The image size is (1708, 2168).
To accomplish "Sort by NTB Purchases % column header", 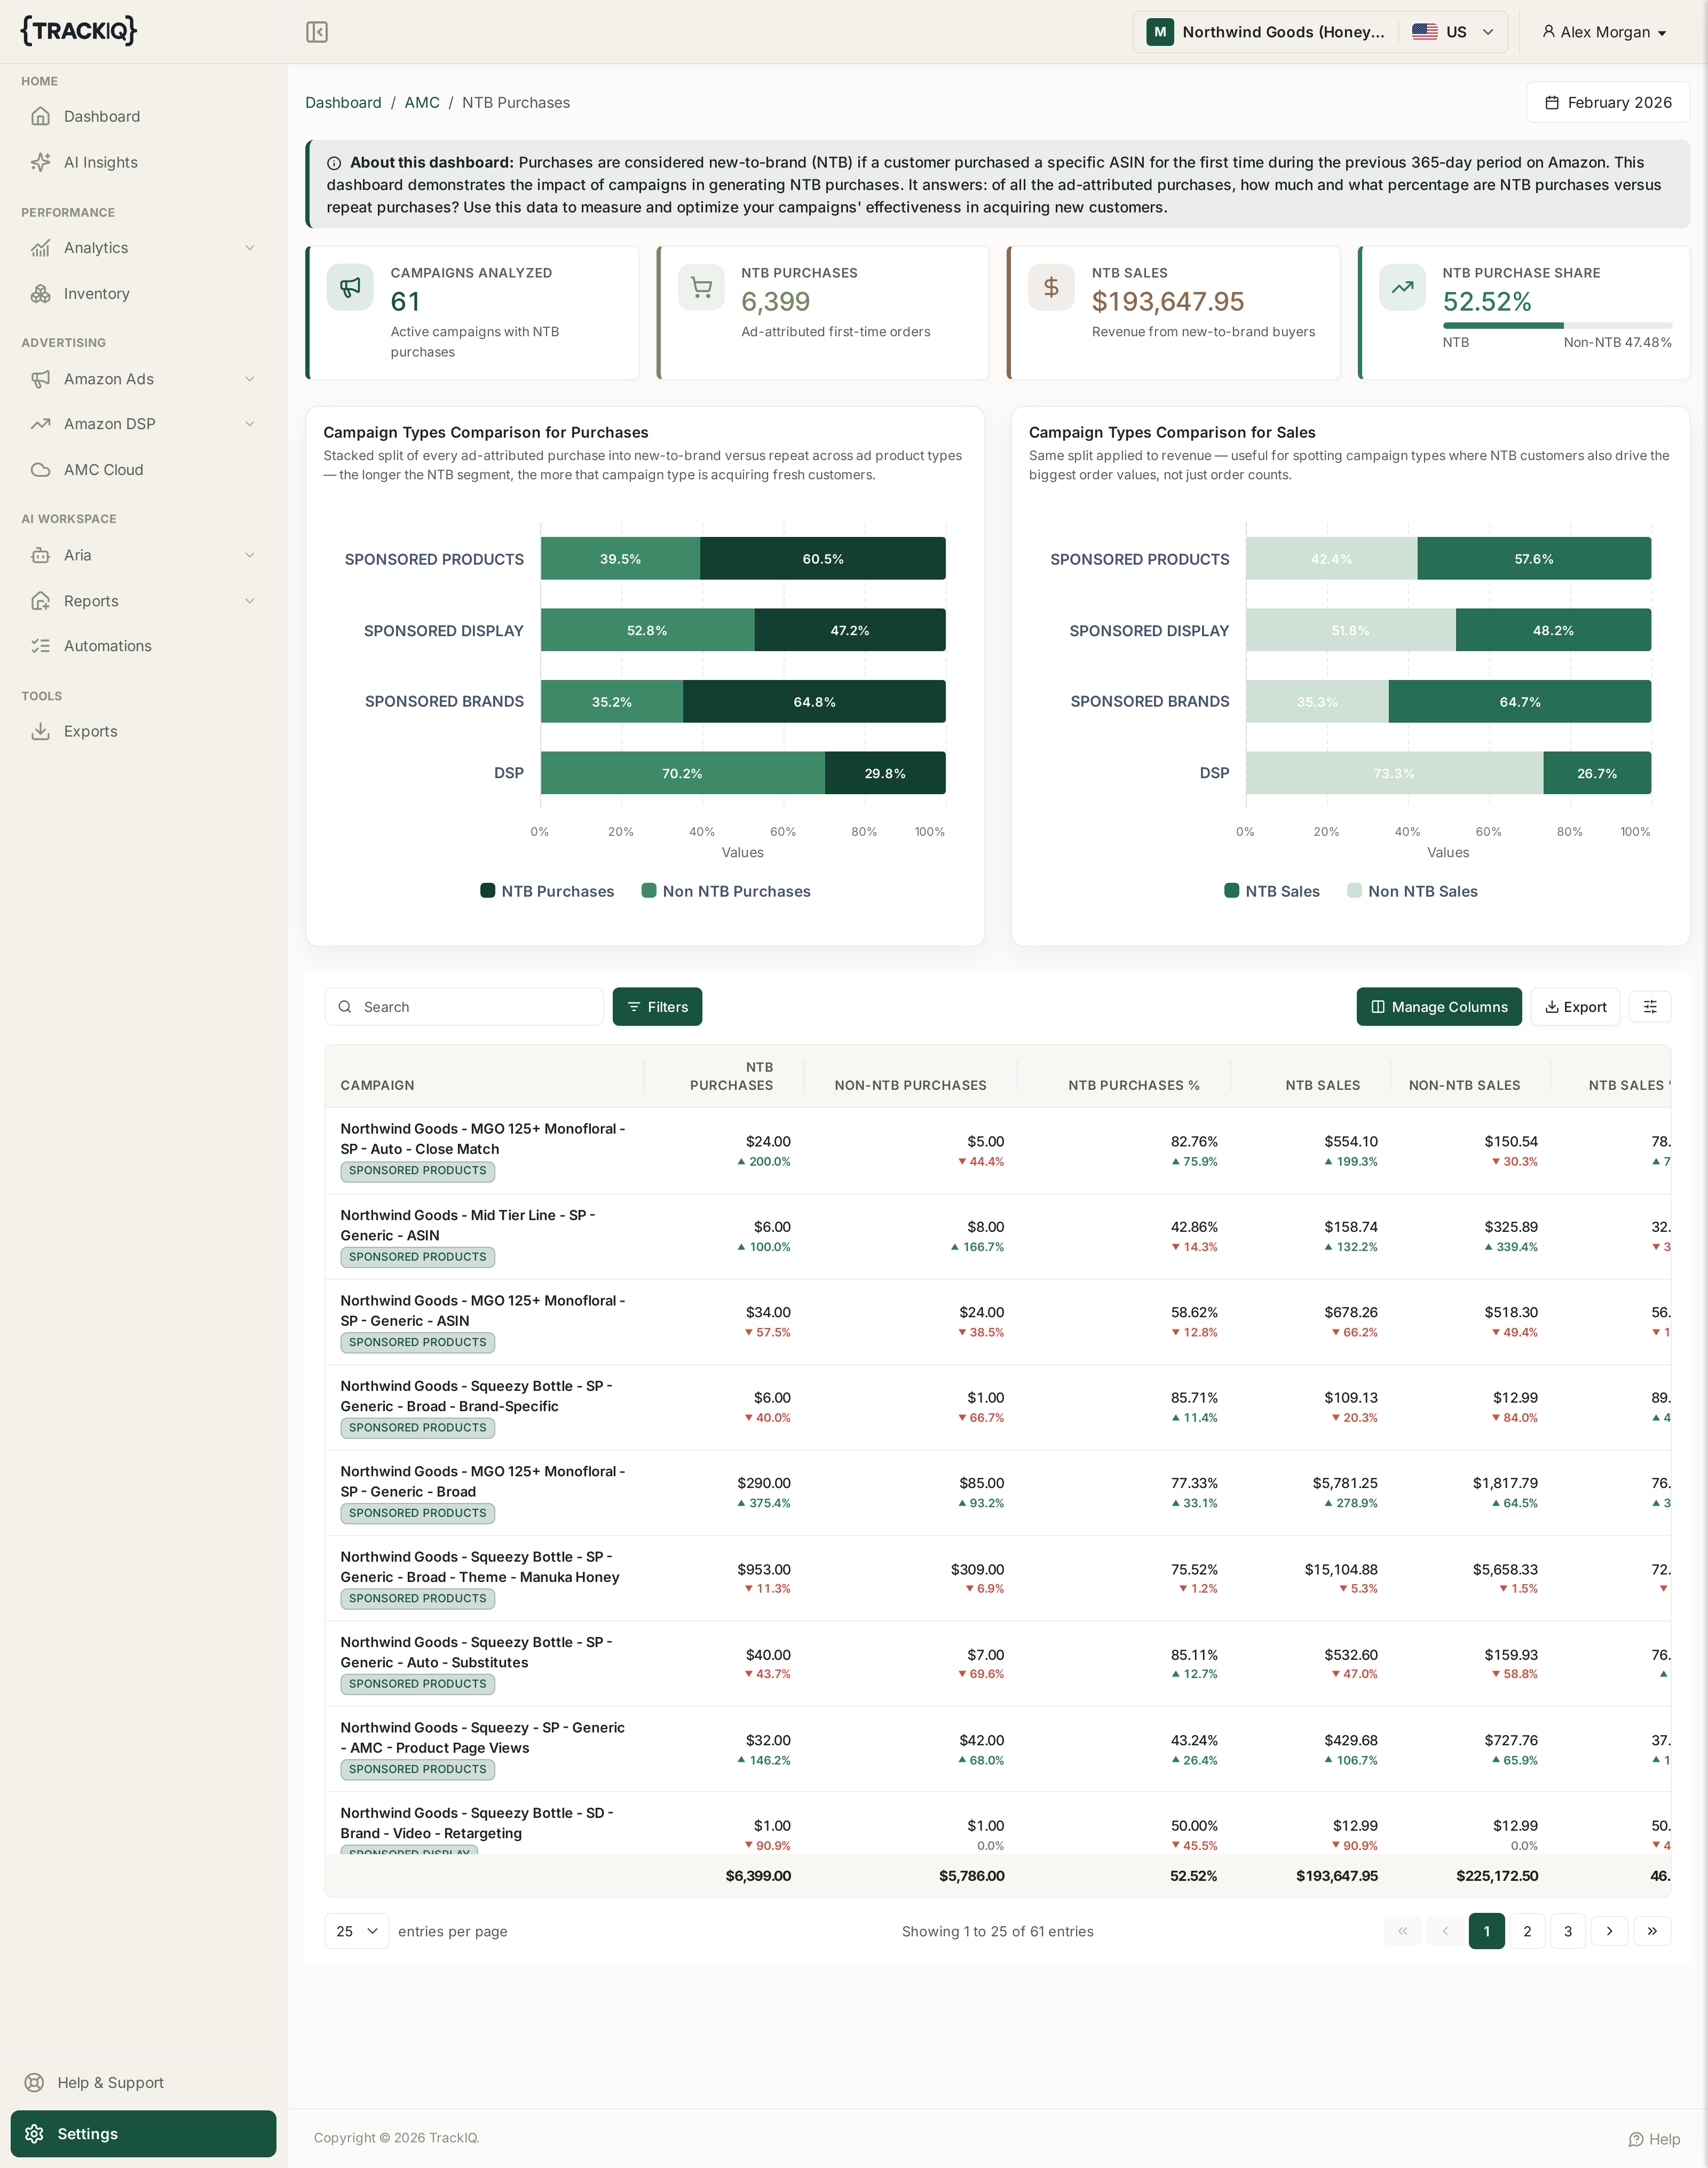I will pos(1133,1085).
